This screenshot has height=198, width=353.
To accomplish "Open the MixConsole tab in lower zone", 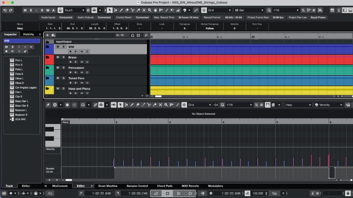I will [x=60, y=186].
